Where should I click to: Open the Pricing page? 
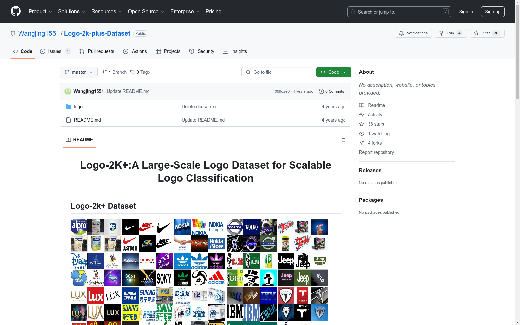coord(214,12)
